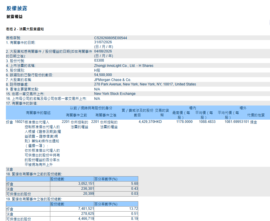Click the 270 Park Avenue registered office address
The width and height of the screenshot is (270, 221).
point(145,84)
